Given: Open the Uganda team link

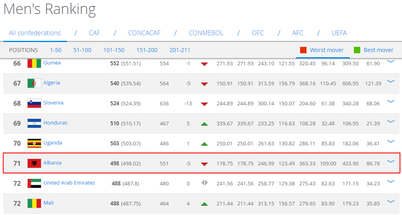Looking at the screenshot, I should click(x=53, y=143).
